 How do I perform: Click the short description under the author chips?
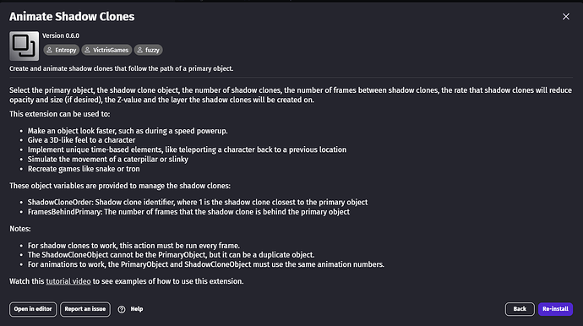121,68
